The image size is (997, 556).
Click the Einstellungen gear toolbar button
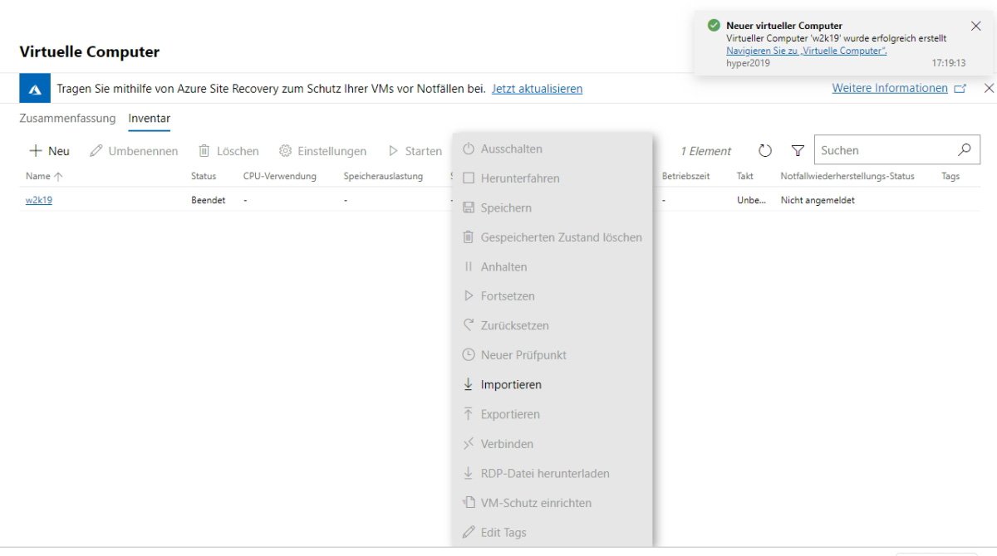pos(322,151)
